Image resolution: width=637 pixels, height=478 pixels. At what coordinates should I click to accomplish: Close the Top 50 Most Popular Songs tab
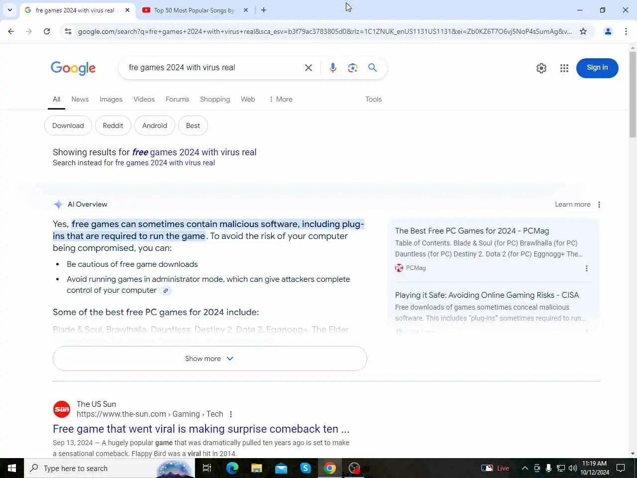tap(246, 10)
